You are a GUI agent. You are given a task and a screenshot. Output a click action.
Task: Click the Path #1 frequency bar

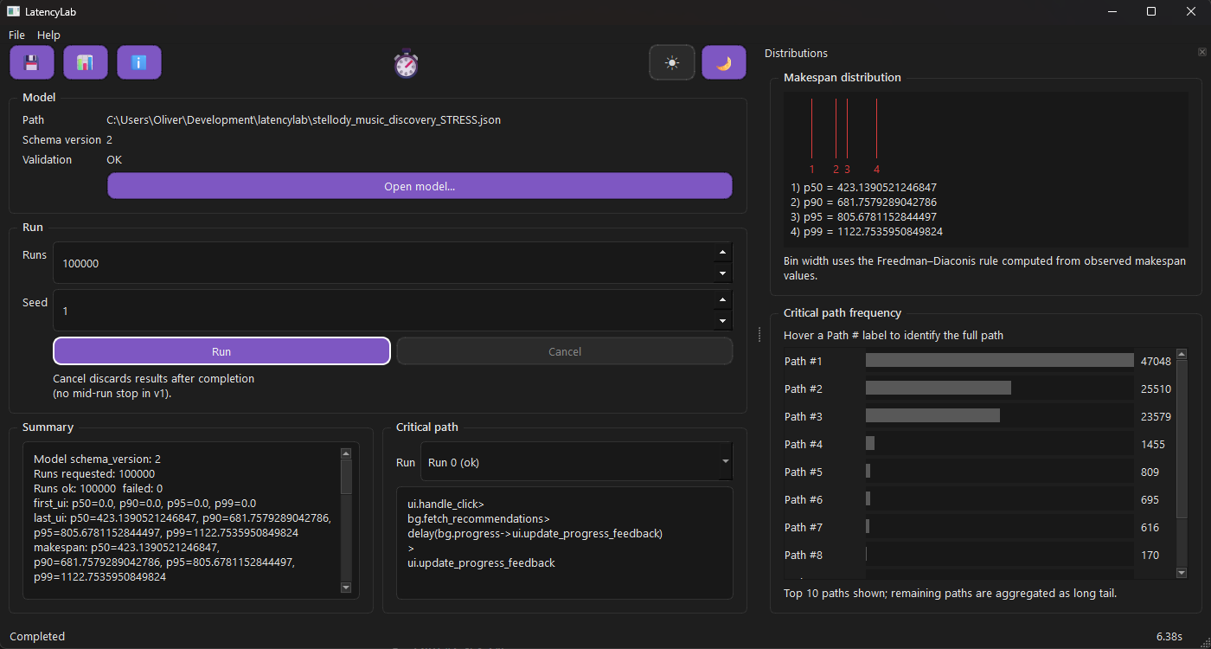coord(999,361)
